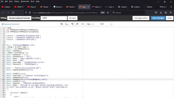Toggle line wrap arrows icon
This screenshot has width=174, height=98.
[83, 24]
